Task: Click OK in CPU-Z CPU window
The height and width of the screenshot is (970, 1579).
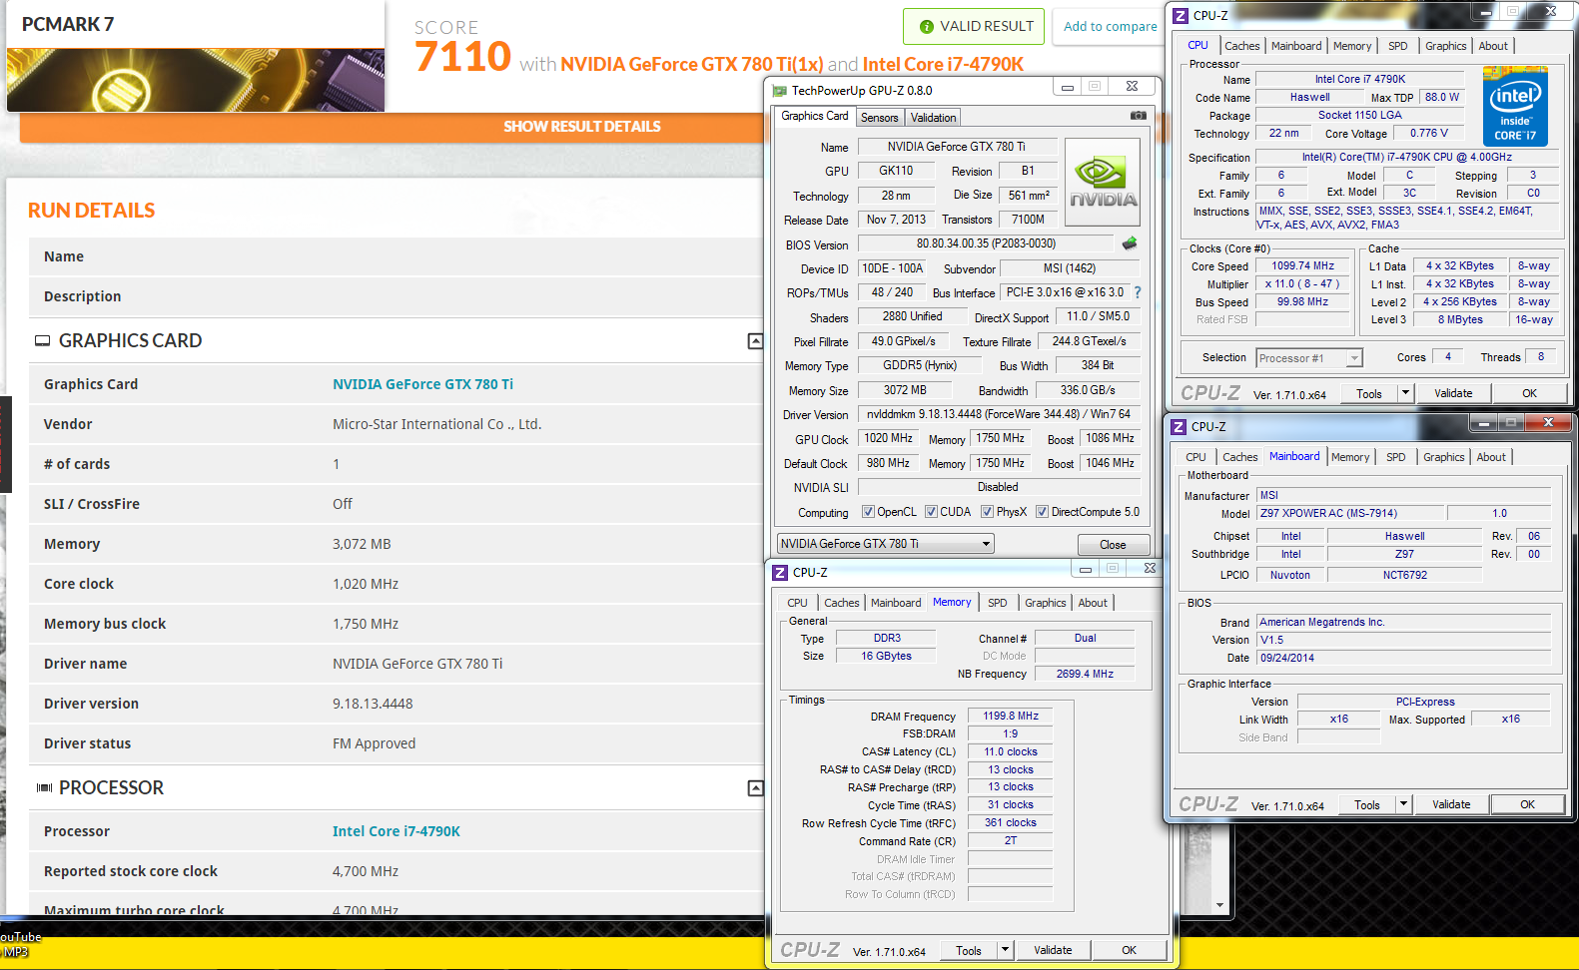Action: pyautogui.click(x=1529, y=393)
